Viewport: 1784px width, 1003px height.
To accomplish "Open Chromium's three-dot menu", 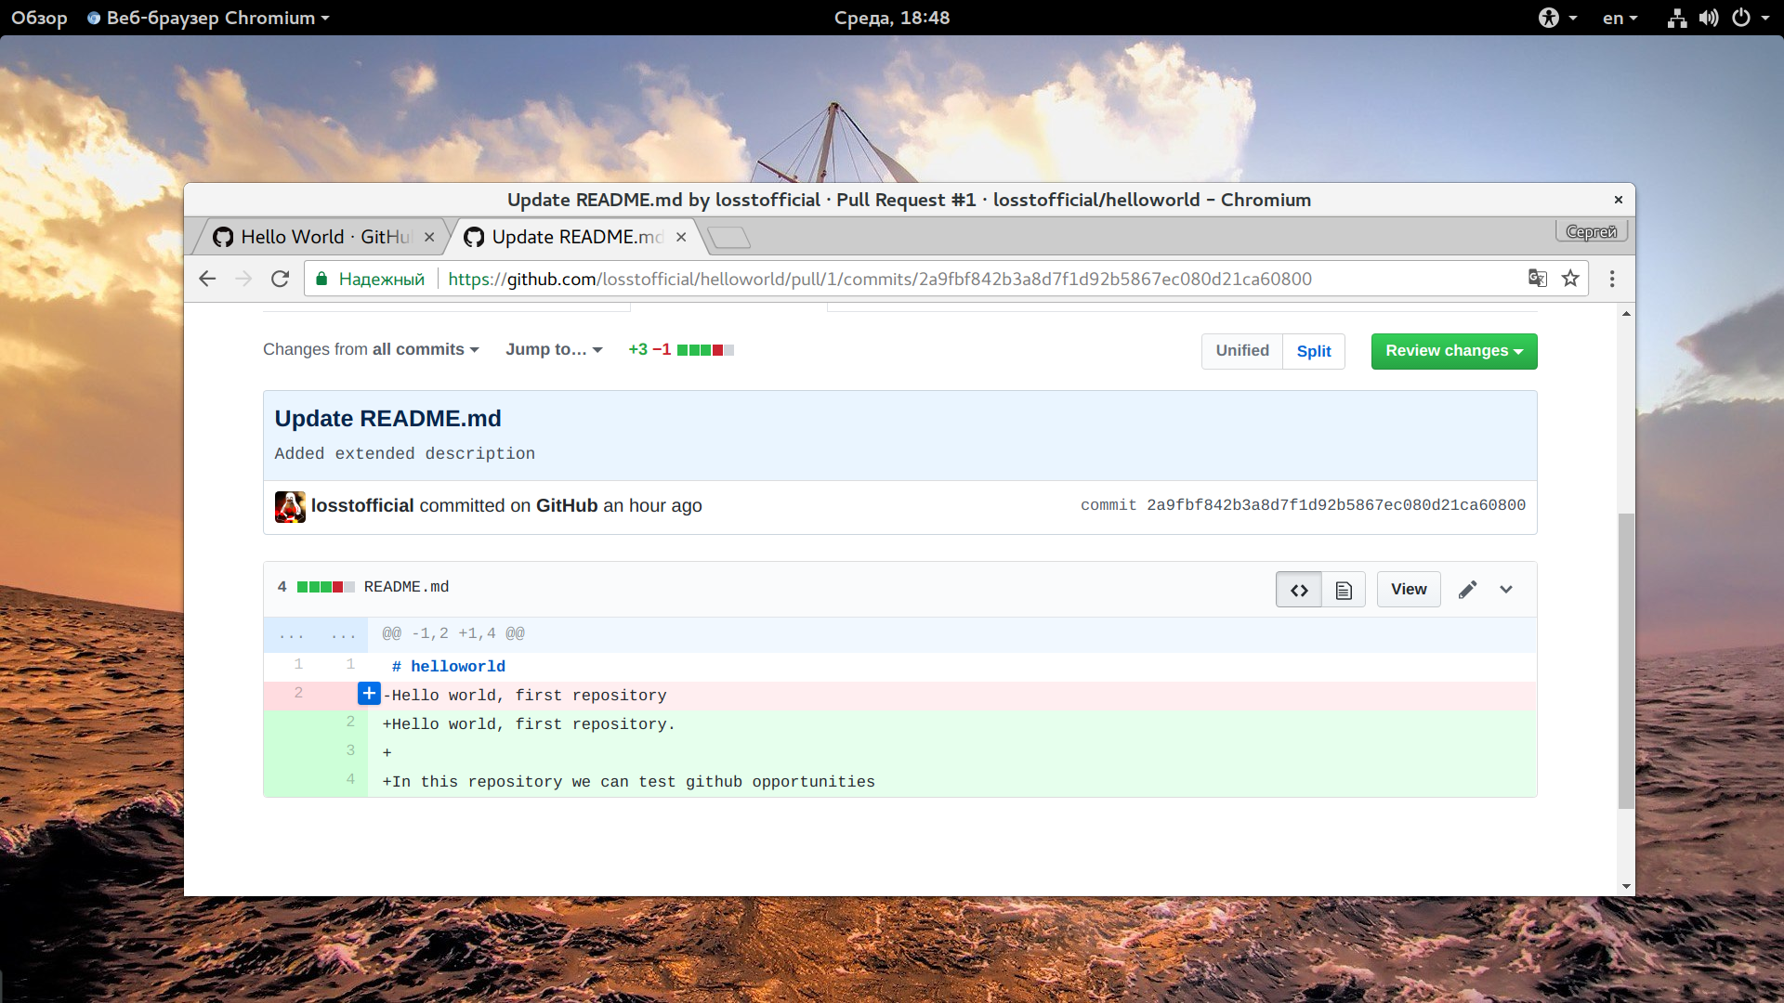I will 1612,279.
